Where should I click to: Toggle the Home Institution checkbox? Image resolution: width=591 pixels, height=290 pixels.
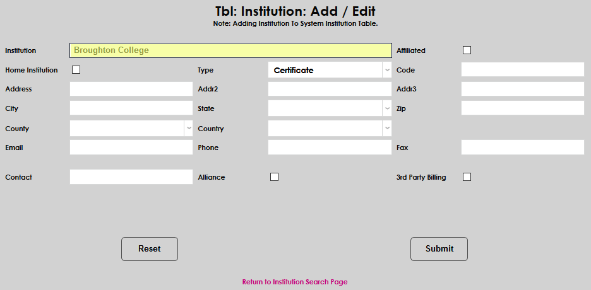pyautogui.click(x=76, y=70)
